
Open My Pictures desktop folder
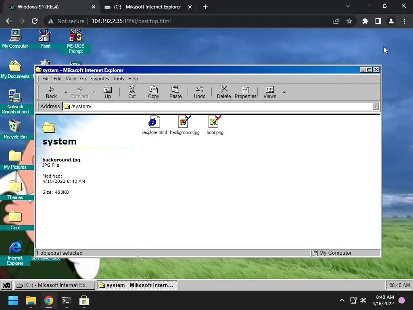coord(15,160)
